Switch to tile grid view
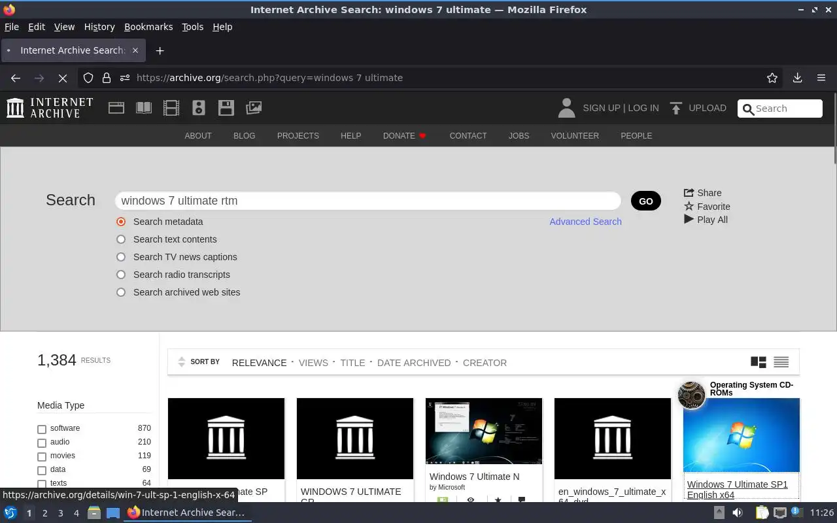837x523 pixels. pyautogui.click(x=759, y=362)
